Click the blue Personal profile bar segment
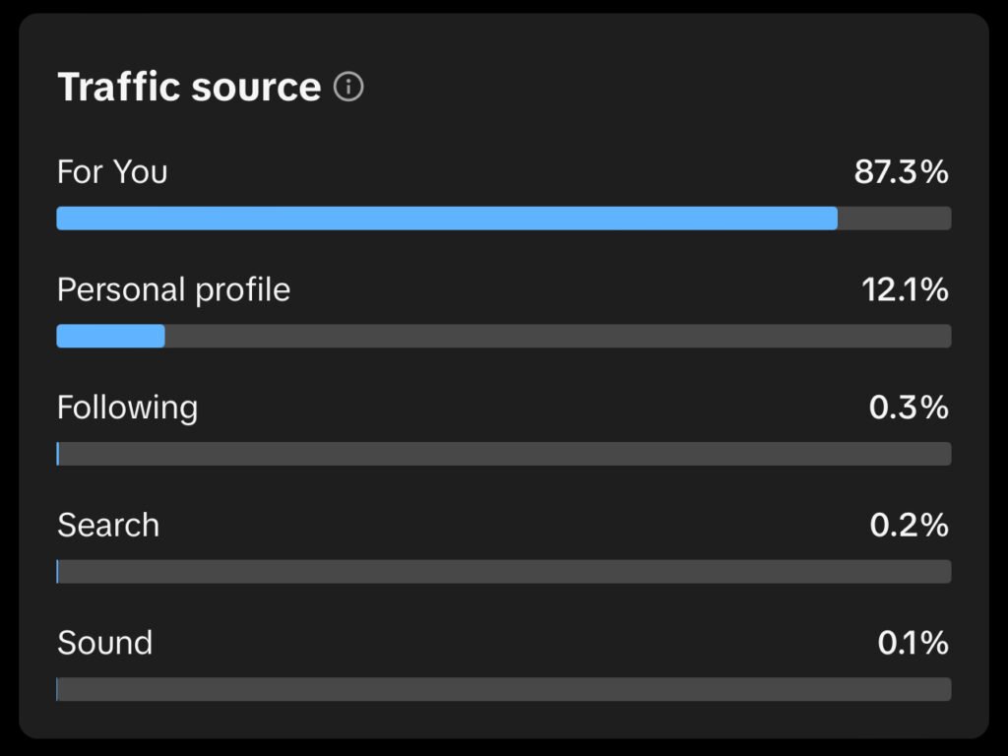 [110, 337]
